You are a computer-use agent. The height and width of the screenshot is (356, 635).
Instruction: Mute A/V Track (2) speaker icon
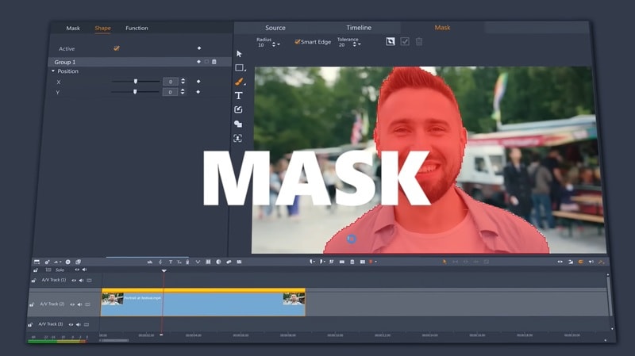80,304
